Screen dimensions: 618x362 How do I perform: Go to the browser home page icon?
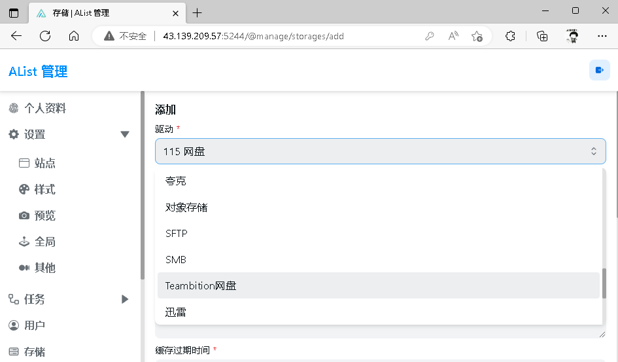(74, 37)
